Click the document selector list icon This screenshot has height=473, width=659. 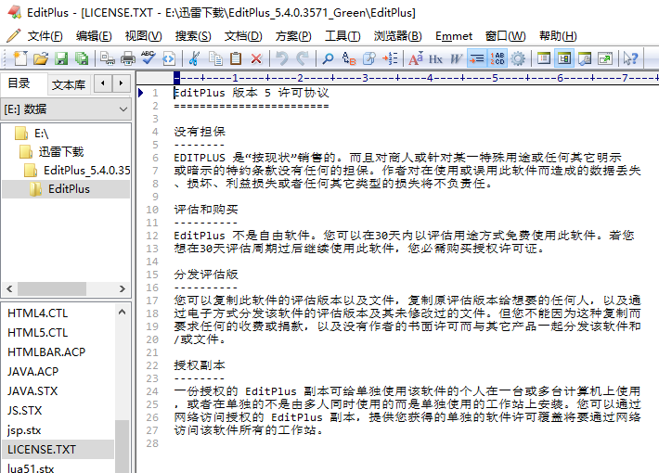coord(543,58)
